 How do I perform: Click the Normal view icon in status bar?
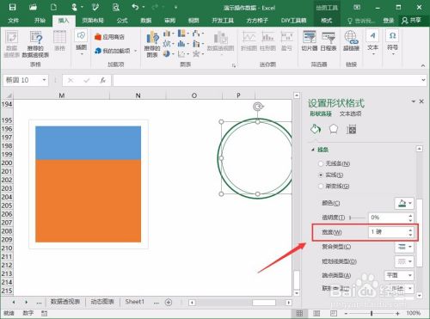(299, 313)
